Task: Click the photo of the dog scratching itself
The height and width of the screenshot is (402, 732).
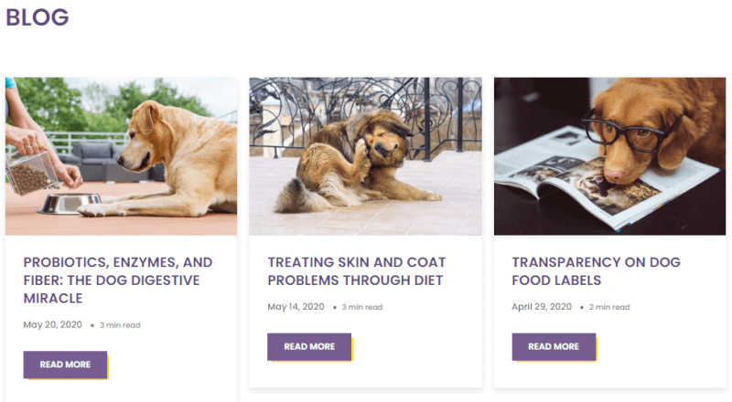Action: [x=365, y=156]
